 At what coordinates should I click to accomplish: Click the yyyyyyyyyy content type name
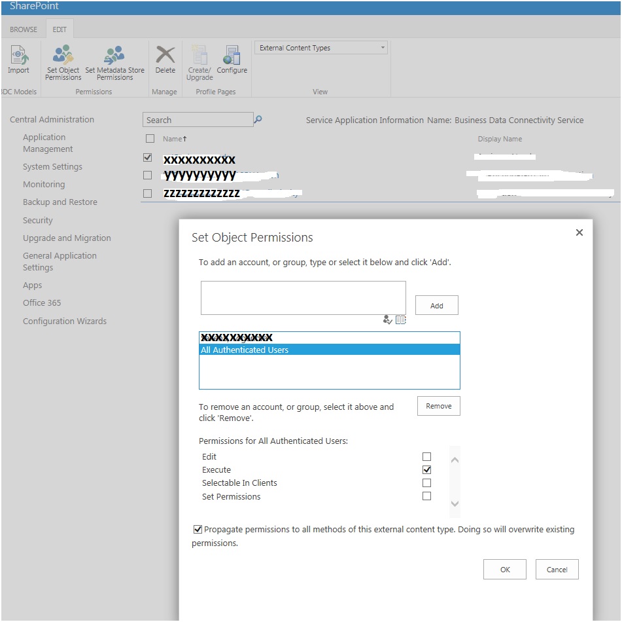(x=200, y=175)
